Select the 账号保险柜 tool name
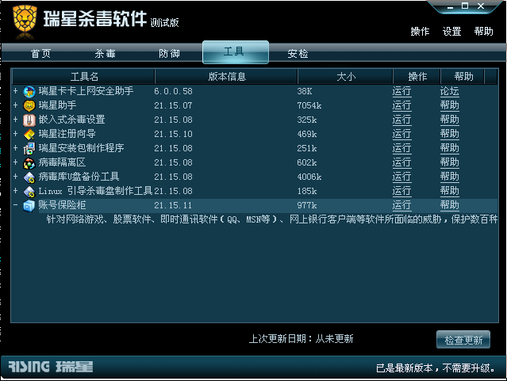The width and height of the screenshot is (507, 381). pos(62,205)
